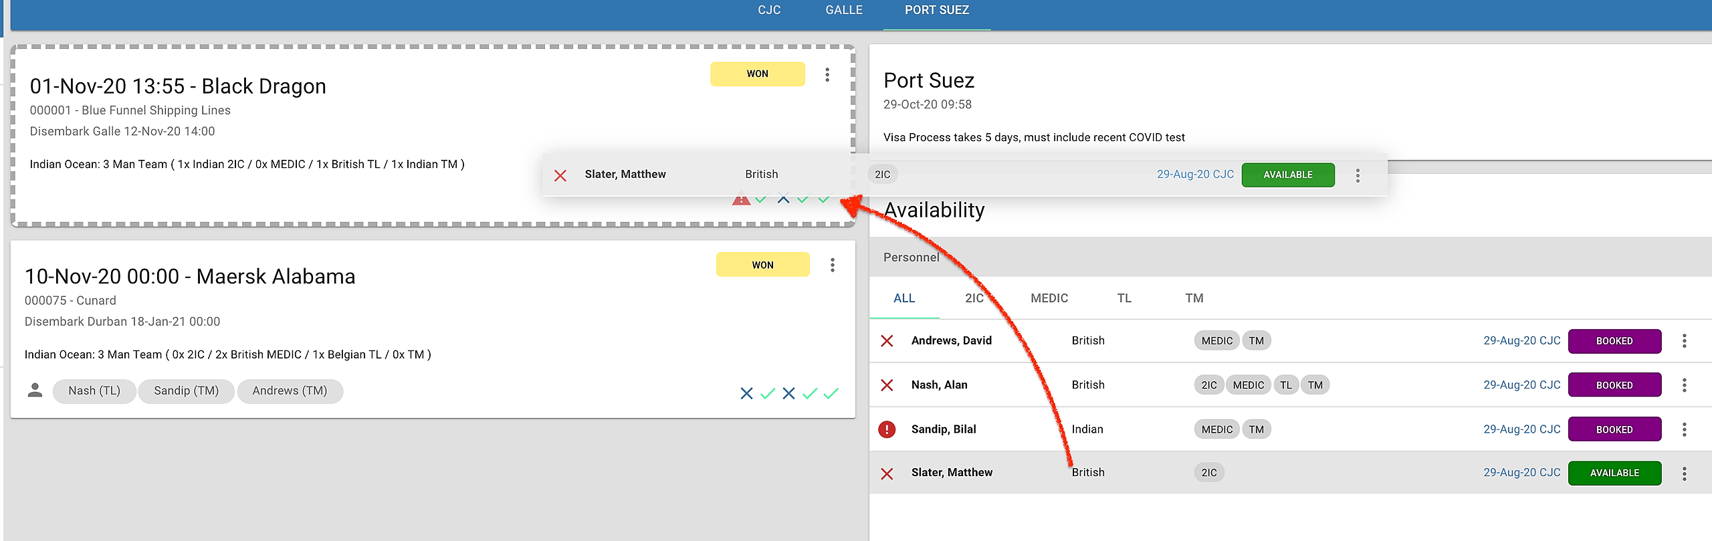This screenshot has width=1712, height=541.
Task: Click the title 10-Nov-20 00:00 - Maersk Alabama
Action: (190, 276)
